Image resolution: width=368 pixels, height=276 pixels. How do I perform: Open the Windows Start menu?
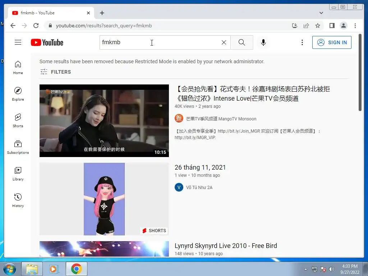point(10,269)
